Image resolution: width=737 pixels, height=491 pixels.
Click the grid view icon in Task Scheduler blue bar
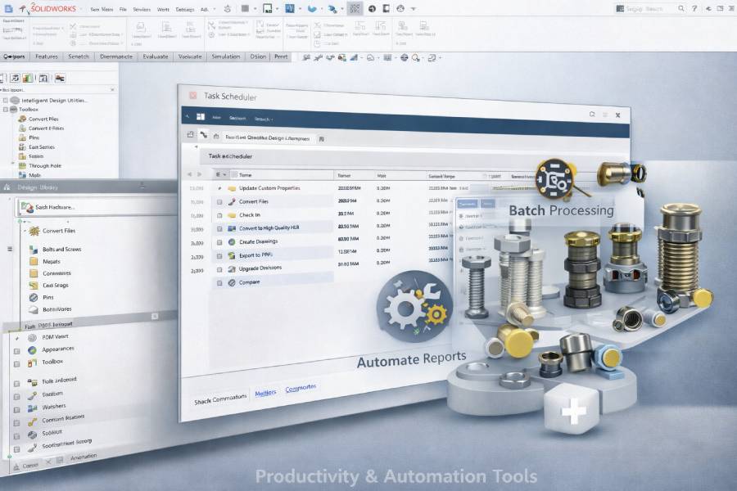(201, 116)
